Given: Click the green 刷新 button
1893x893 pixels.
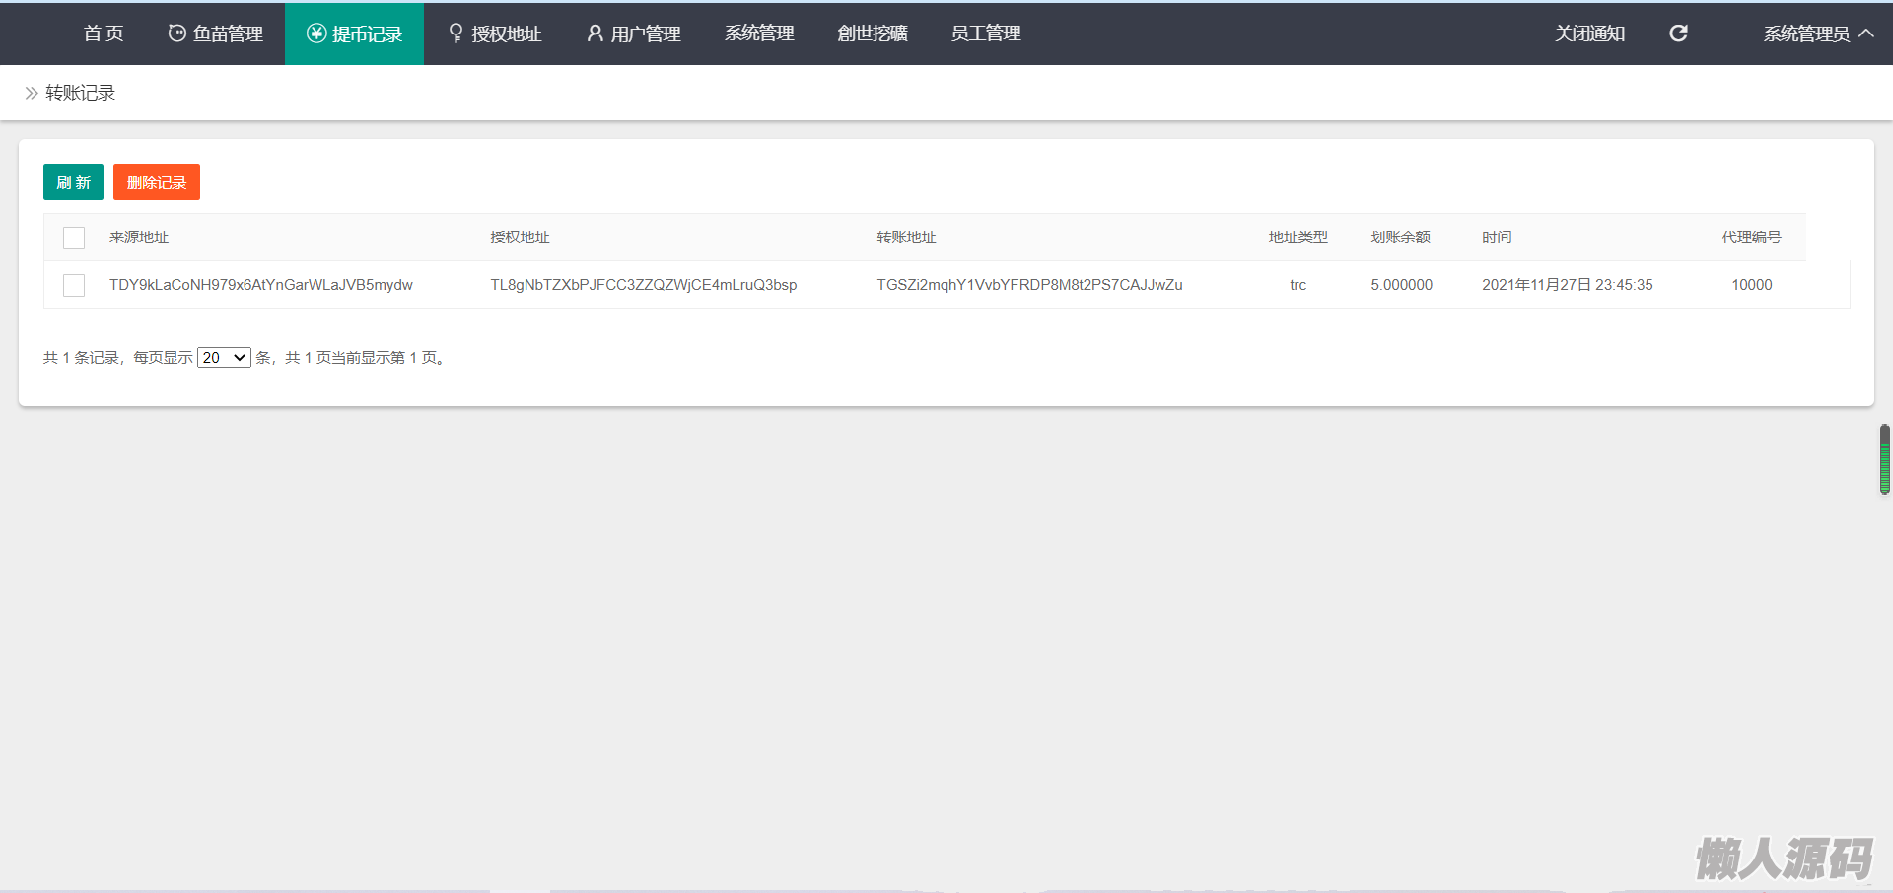Looking at the screenshot, I should (x=73, y=182).
